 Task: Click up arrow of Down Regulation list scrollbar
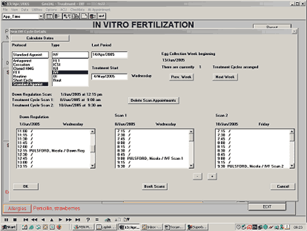pos(93,132)
